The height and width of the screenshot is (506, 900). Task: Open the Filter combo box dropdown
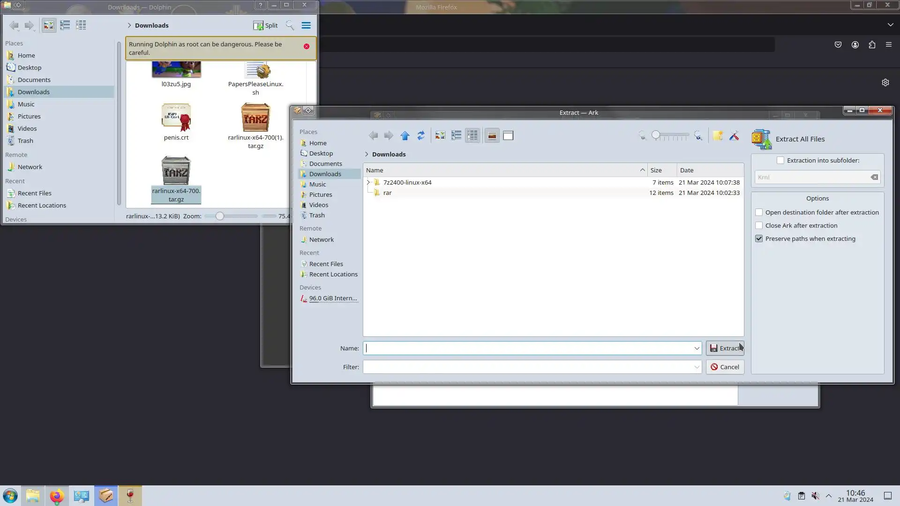click(x=697, y=367)
